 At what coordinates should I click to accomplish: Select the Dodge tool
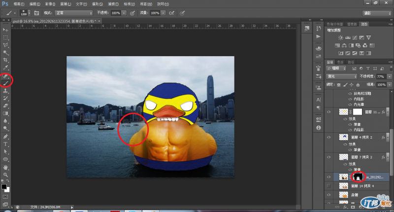click(5, 128)
